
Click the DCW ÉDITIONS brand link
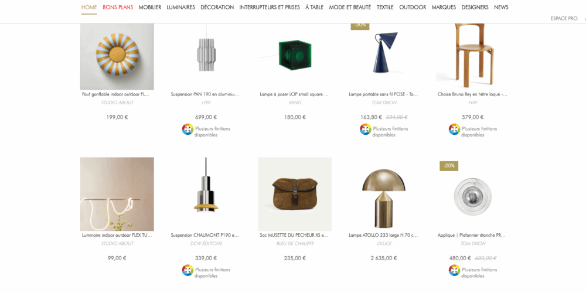[x=206, y=243]
